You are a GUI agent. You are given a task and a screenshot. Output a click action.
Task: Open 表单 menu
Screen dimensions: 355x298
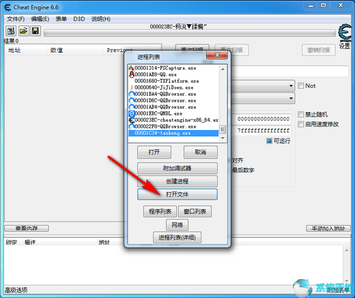pos(61,19)
